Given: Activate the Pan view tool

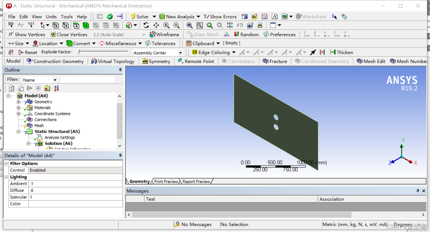Looking at the screenshot, I should click(x=156, y=26).
